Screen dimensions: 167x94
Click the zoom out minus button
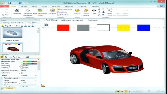(140, 91)
